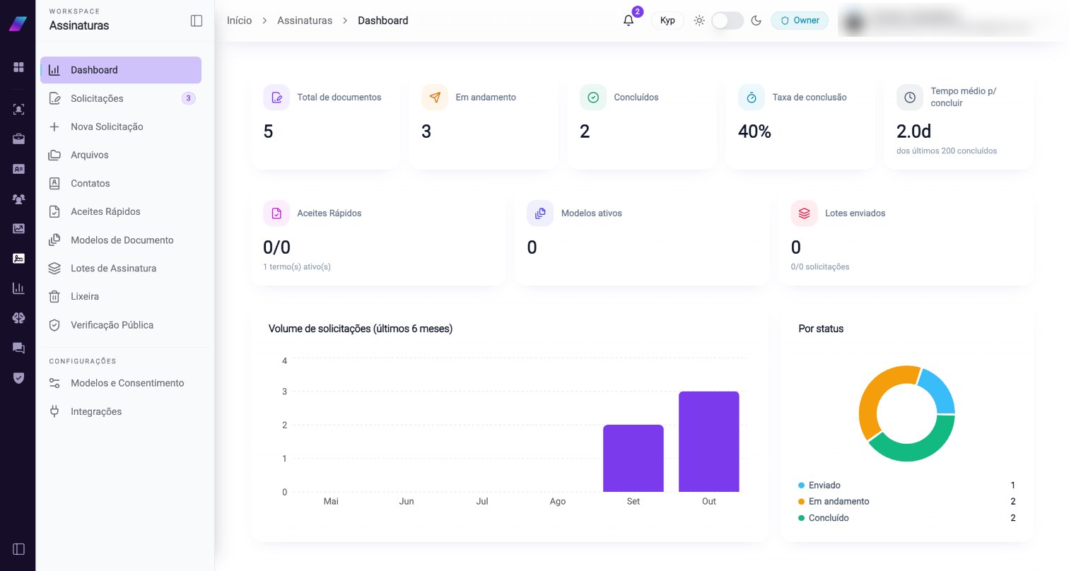Click the Total de documentos card
This screenshot has height=571, width=1069.
325,124
